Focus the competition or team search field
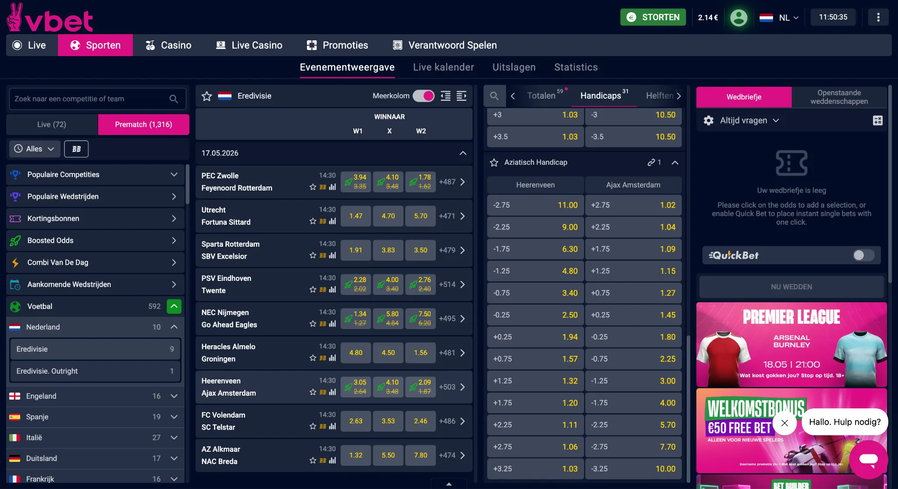This screenshot has height=489, width=898. pyautogui.click(x=97, y=99)
